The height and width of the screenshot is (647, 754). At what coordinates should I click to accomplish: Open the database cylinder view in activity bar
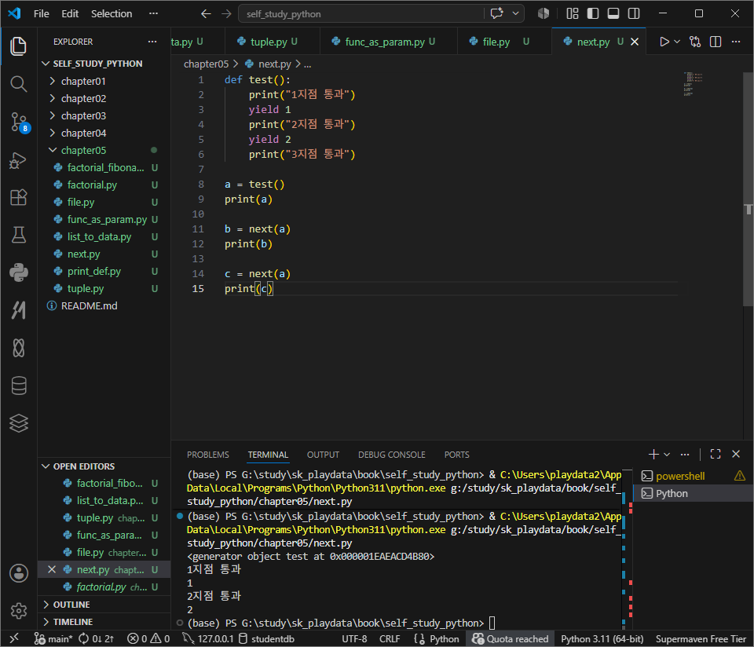click(x=18, y=386)
